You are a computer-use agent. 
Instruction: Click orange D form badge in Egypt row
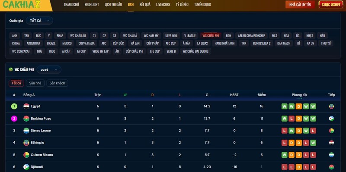click(x=299, y=106)
